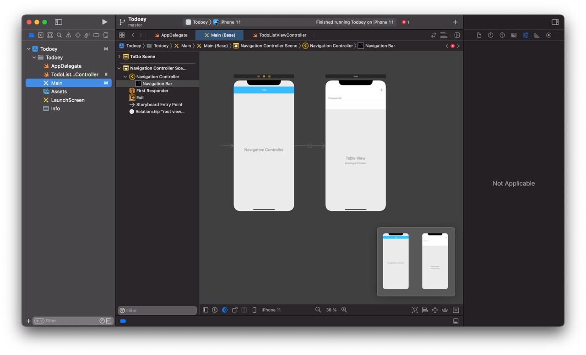This screenshot has height=355, width=586.
Task: Toggle source control status filter
Action: 109,321
